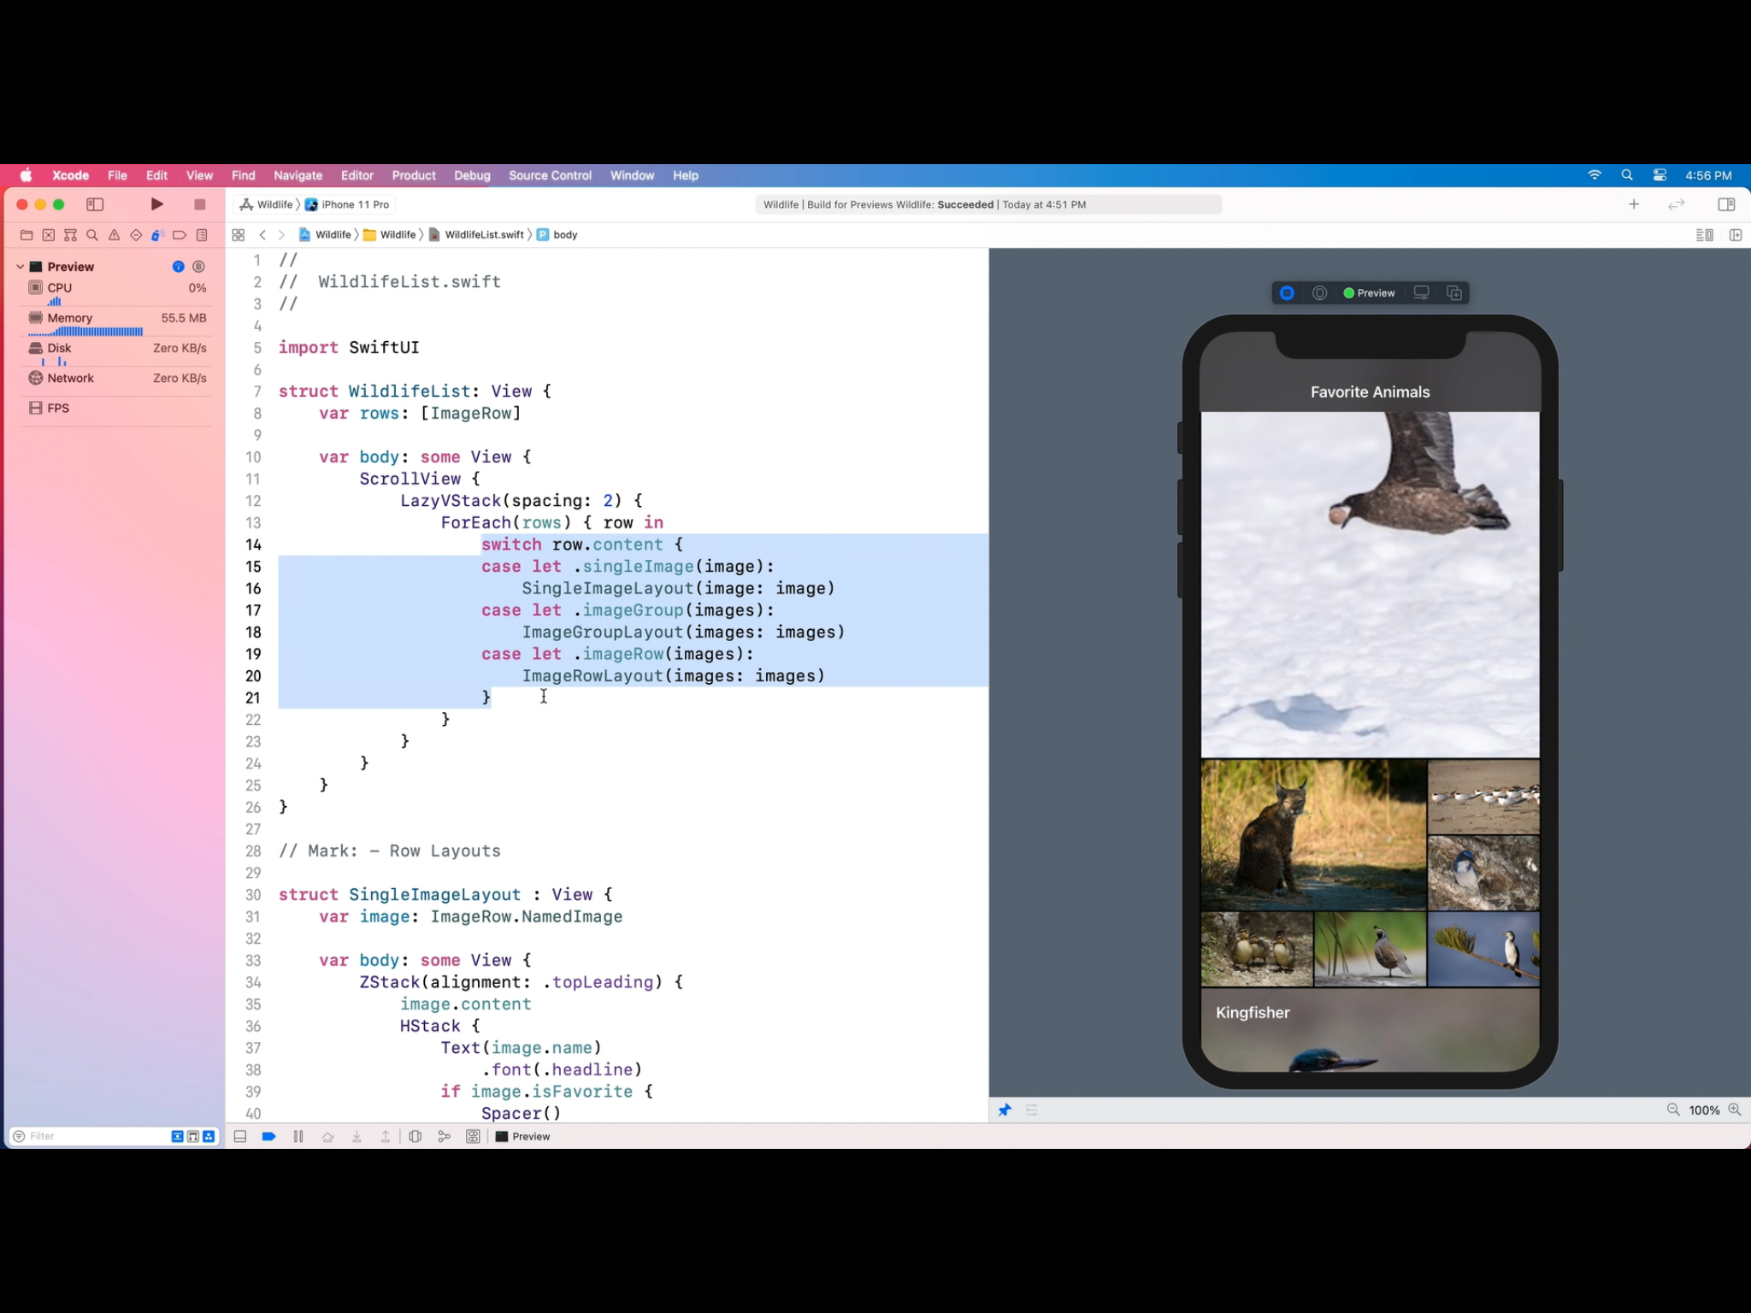
Task: Deactivate breakpoints with the blue tag
Action: [x=268, y=1136]
